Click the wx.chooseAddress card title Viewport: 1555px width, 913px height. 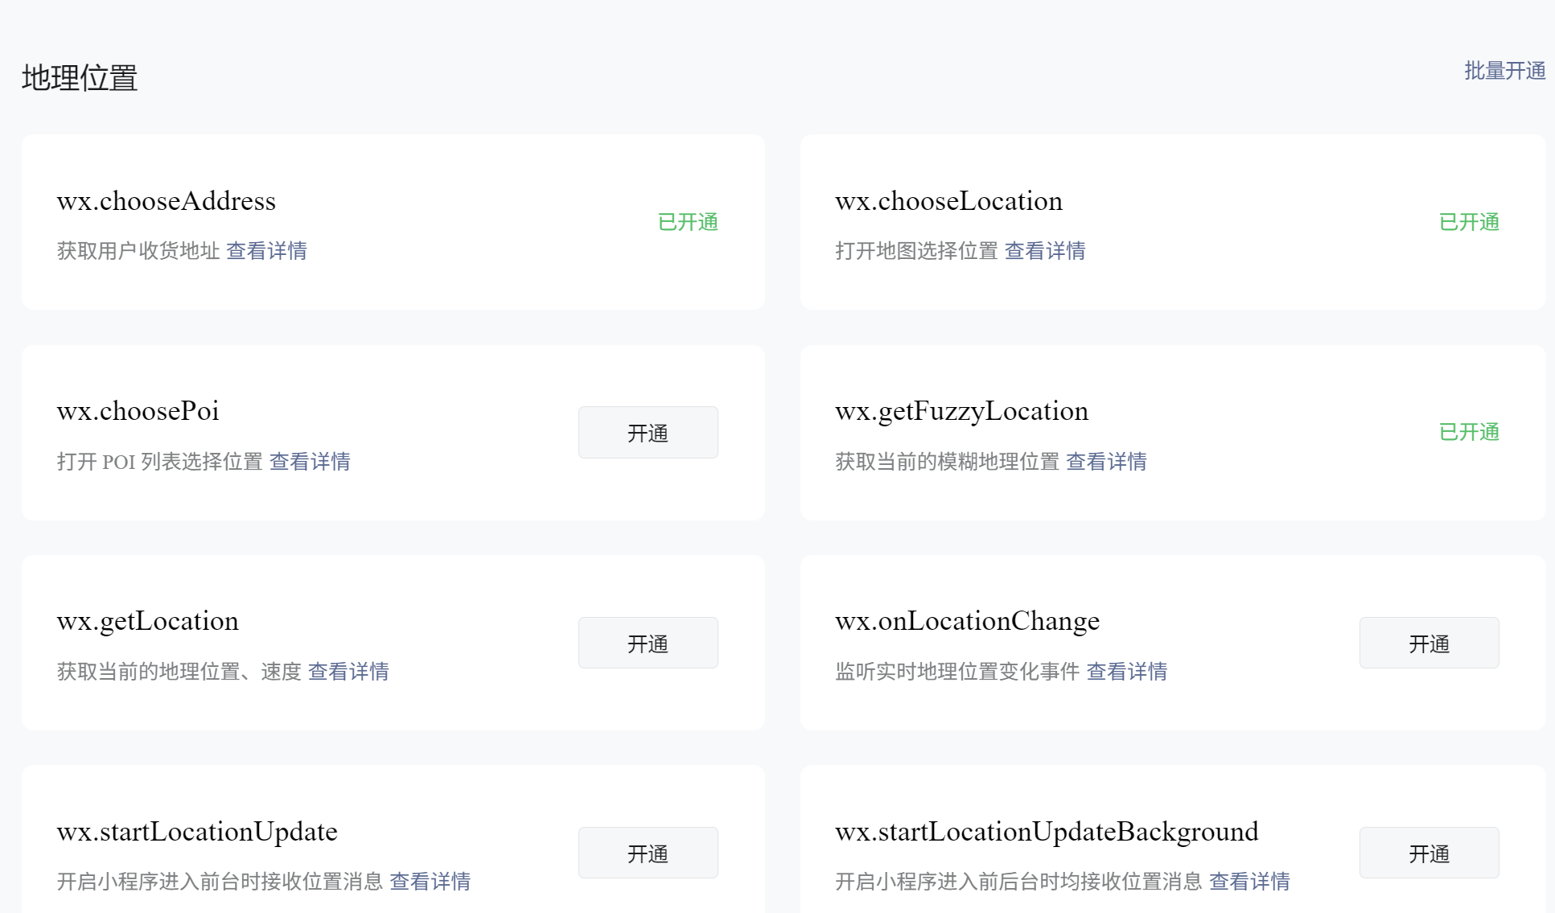[x=167, y=201]
